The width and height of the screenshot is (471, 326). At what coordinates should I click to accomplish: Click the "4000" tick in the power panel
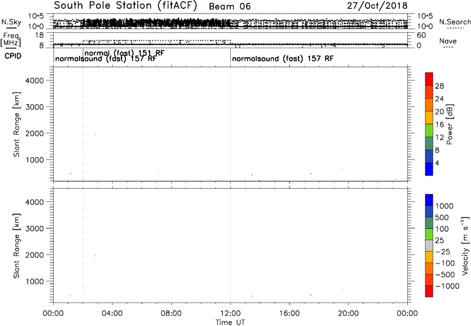click(x=35, y=81)
